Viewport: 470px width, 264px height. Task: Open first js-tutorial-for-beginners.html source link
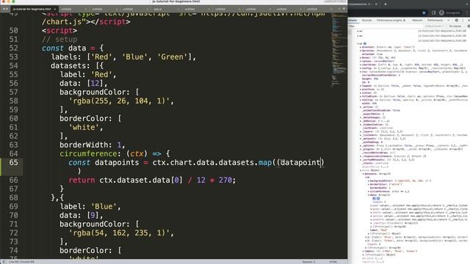click(x=442, y=31)
